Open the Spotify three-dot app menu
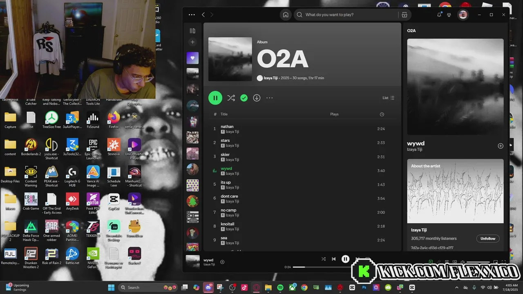 point(192,15)
